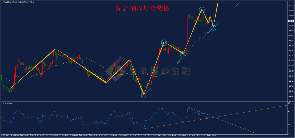This screenshot has height=138, width=295.
Task: Click the red chart title 黄金1H周期走势图
Action: click(x=142, y=9)
